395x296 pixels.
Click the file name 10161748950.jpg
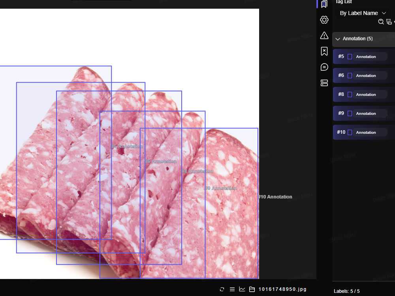click(282, 289)
